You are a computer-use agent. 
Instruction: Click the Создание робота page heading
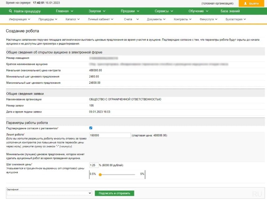coord(22,31)
